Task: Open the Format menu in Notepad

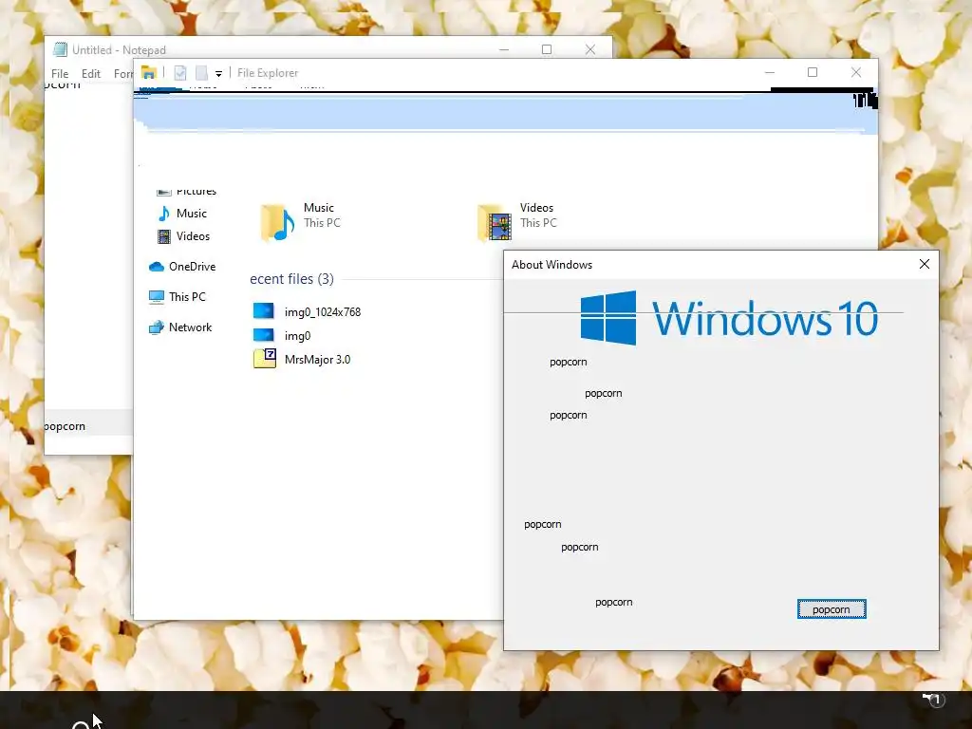Action: (x=123, y=74)
